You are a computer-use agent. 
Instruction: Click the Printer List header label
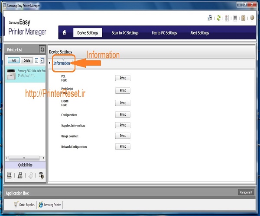click(14, 50)
